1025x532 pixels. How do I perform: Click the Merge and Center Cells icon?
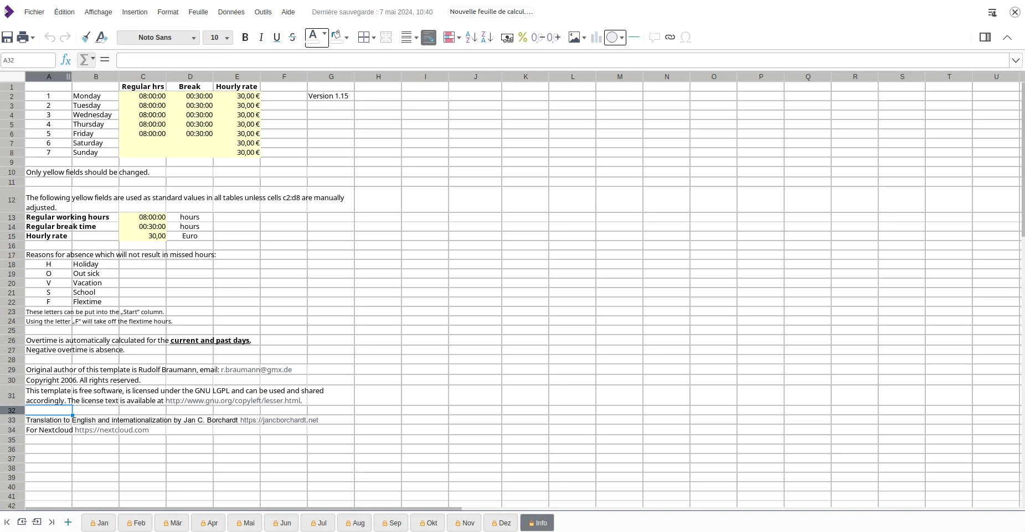(x=386, y=38)
